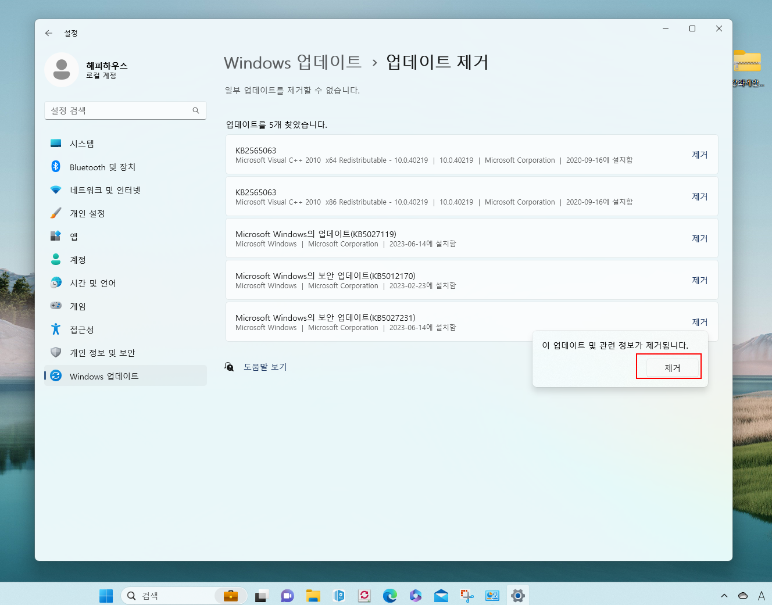Click IME language indicator A
Image resolution: width=772 pixels, height=605 pixels.
[762, 596]
